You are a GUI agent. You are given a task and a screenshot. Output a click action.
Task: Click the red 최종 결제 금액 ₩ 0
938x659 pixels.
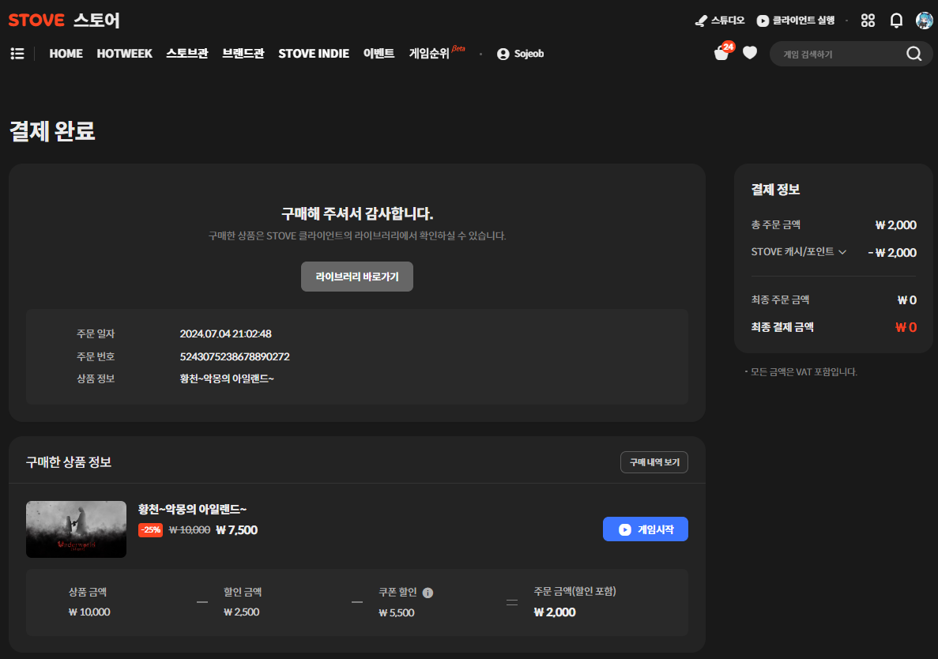pyautogui.click(x=906, y=327)
